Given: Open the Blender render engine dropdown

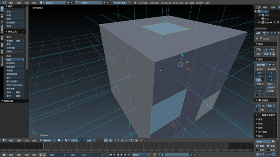Looking at the screenshot, I should point(121,3).
